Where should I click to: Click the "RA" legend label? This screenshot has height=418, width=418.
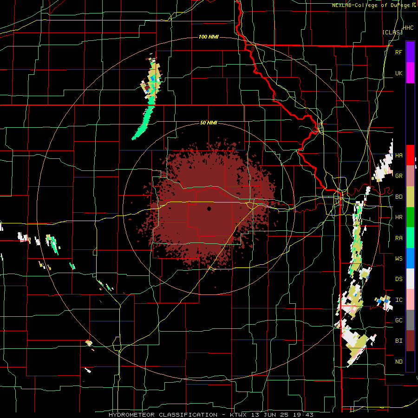click(398, 238)
